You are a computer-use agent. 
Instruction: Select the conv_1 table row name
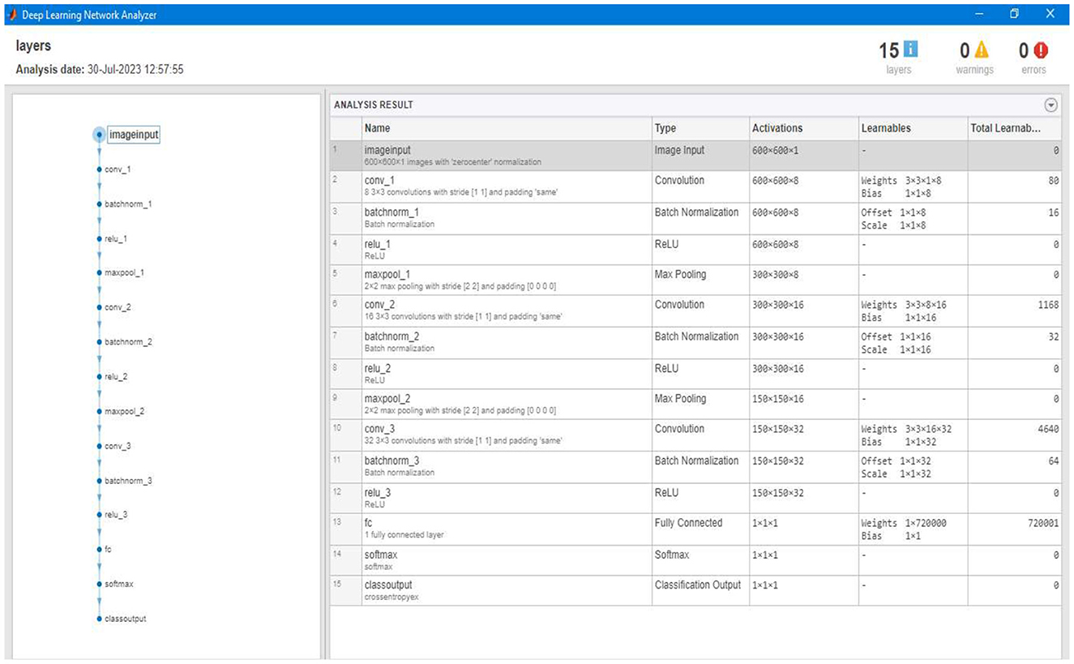[379, 181]
